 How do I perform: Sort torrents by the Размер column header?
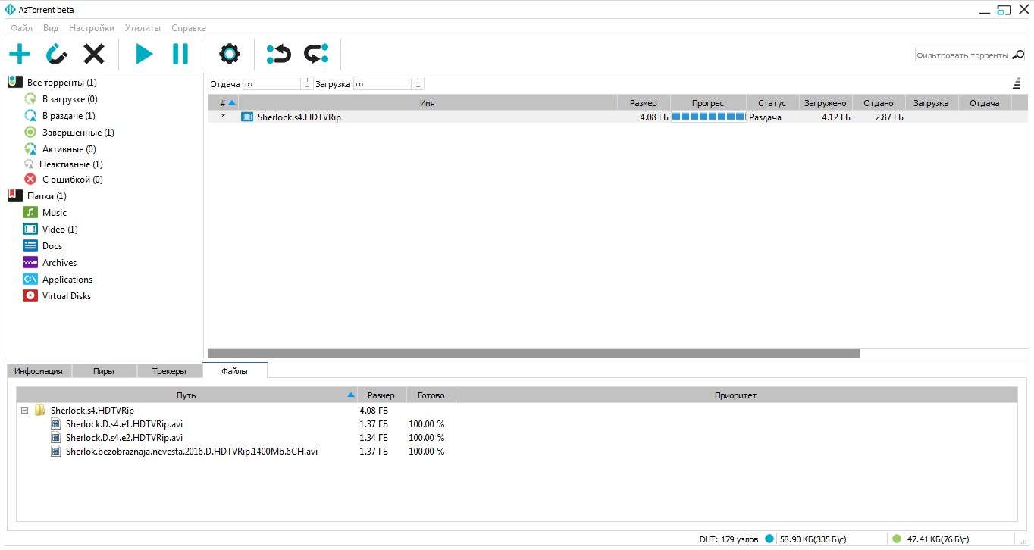click(642, 103)
